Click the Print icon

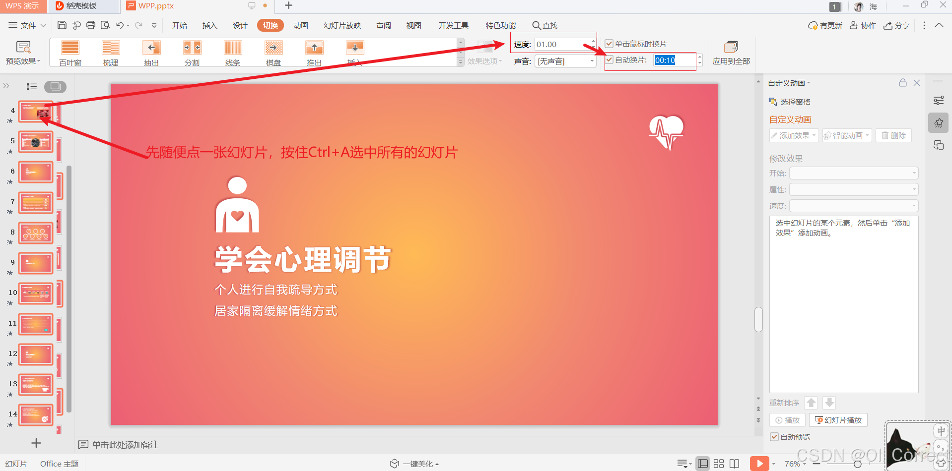click(x=91, y=25)
